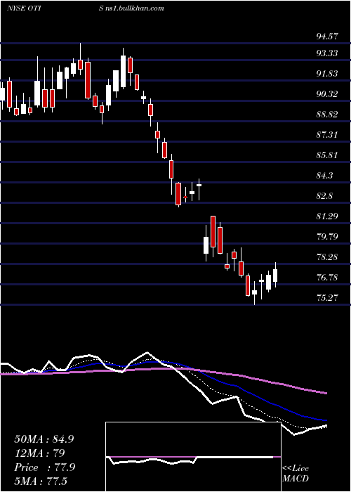Image resolution: width=351 pixels, height=492 pixels.
Task: Select the 94.57 price level label
Action: coord(327,37)
